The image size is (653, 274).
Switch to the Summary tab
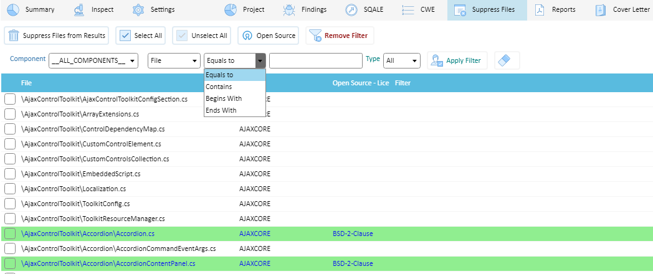pos(31,9)
